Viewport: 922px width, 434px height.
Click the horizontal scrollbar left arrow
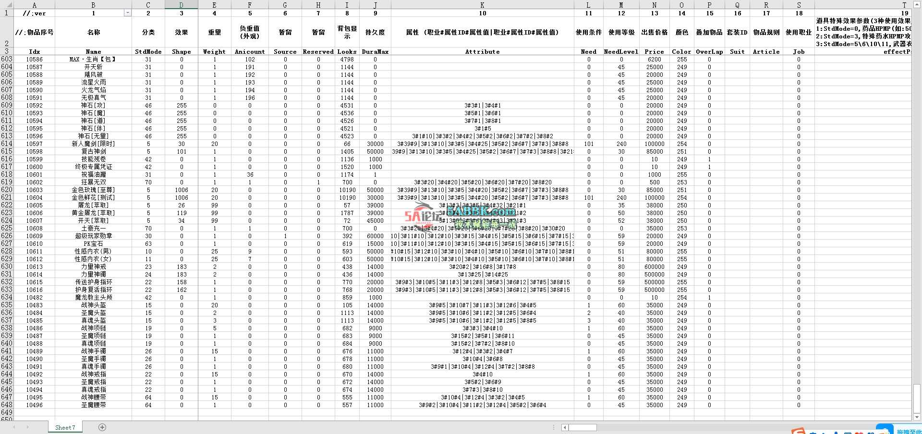565,427
